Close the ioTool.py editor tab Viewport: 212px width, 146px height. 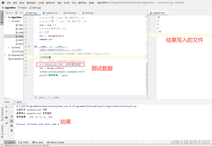click(x=78, y=13)
